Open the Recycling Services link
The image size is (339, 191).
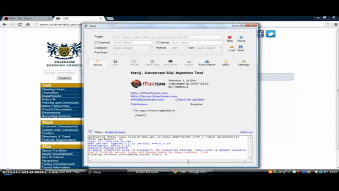pos(56,116)
